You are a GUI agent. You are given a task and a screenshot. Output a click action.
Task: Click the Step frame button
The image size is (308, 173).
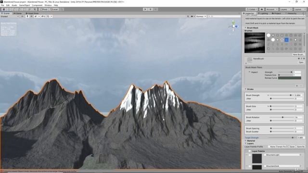(x=155, y=9)
